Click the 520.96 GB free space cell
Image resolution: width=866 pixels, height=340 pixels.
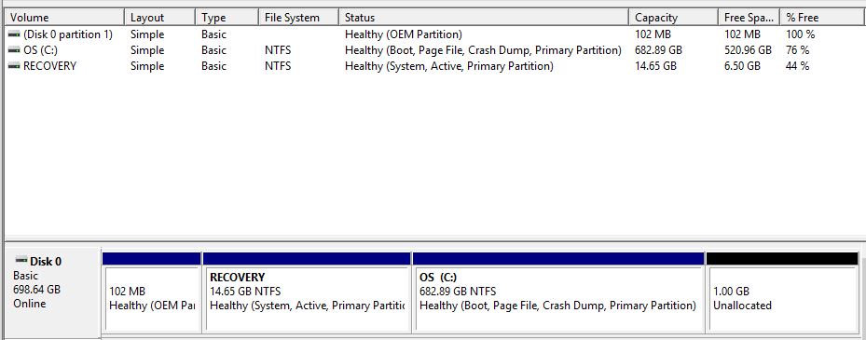(x=748, y=50)
